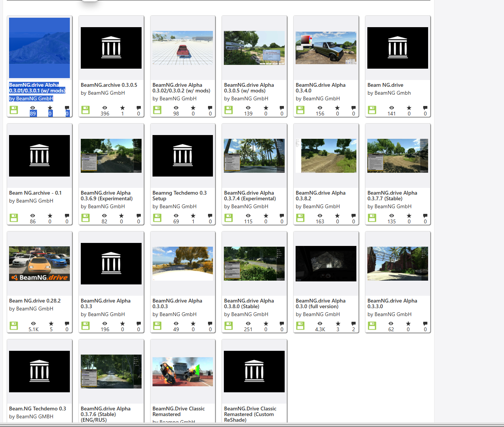
Task: Click the van thumbnail for Alpha 0.3.4.0
Action: pos(326,48)
